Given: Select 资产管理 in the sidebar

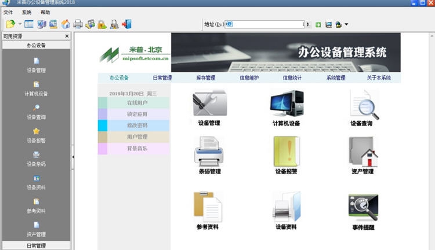Looking at the screenshot, I should [x=36, y=230].
